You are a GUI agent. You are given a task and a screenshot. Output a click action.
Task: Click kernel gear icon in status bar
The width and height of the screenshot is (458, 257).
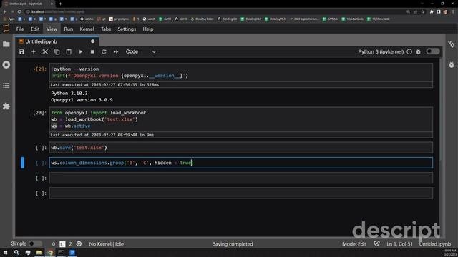pos(79,243)
